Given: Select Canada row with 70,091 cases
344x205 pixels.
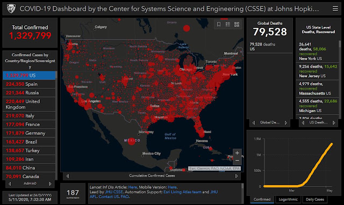Looking at the screenshot, I should 29,177.
